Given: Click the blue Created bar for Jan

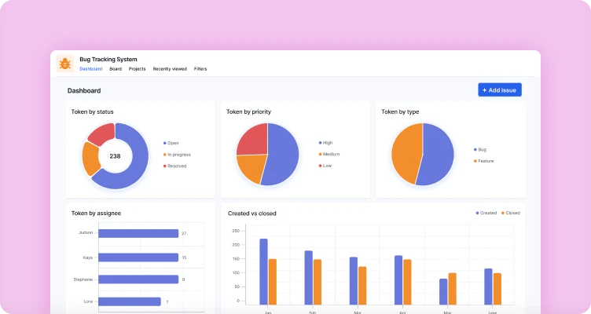Looking at the screenshot, I should 264,272.
